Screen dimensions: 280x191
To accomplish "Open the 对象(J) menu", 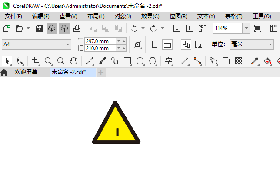I will pos(123,17).
